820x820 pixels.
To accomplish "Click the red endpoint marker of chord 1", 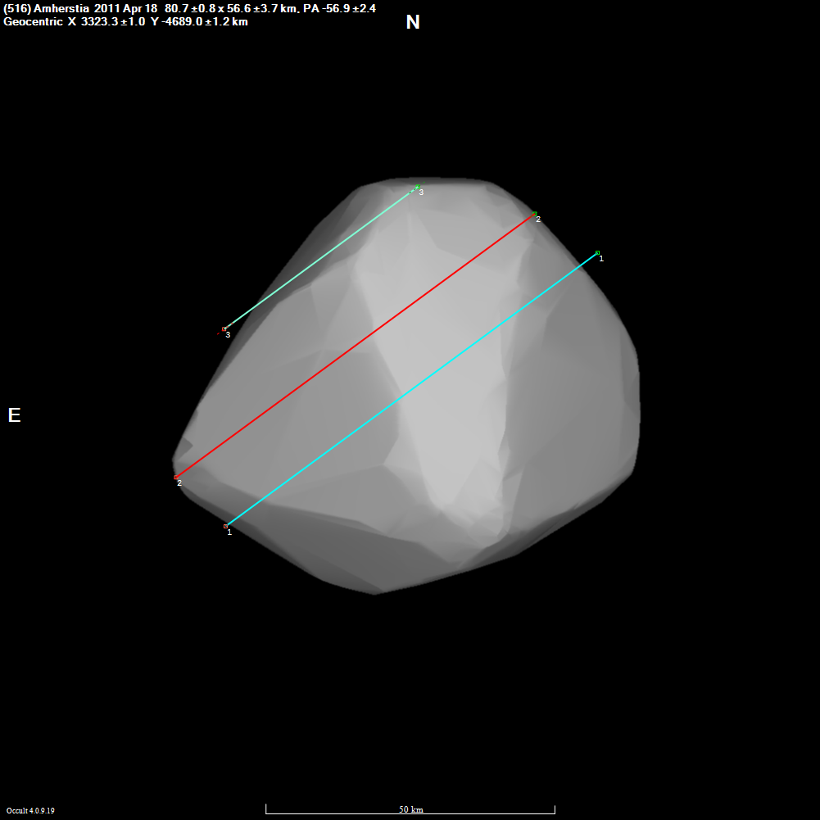I will tap(226, 526).
